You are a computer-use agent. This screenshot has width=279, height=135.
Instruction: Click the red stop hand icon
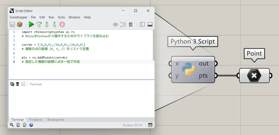tap(62, 24)
